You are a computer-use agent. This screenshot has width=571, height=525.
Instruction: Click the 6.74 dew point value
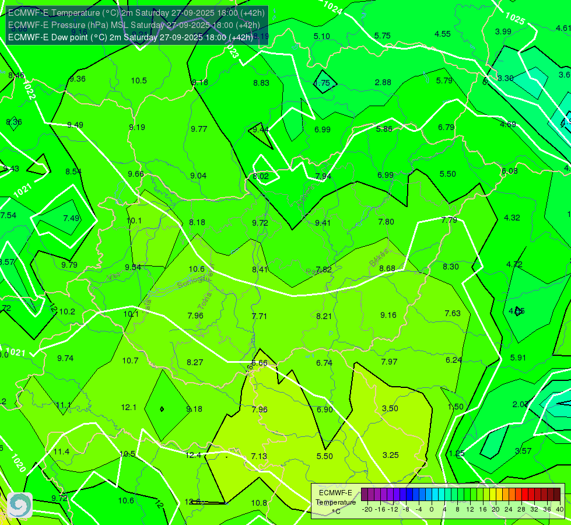[x=324, y=362]
